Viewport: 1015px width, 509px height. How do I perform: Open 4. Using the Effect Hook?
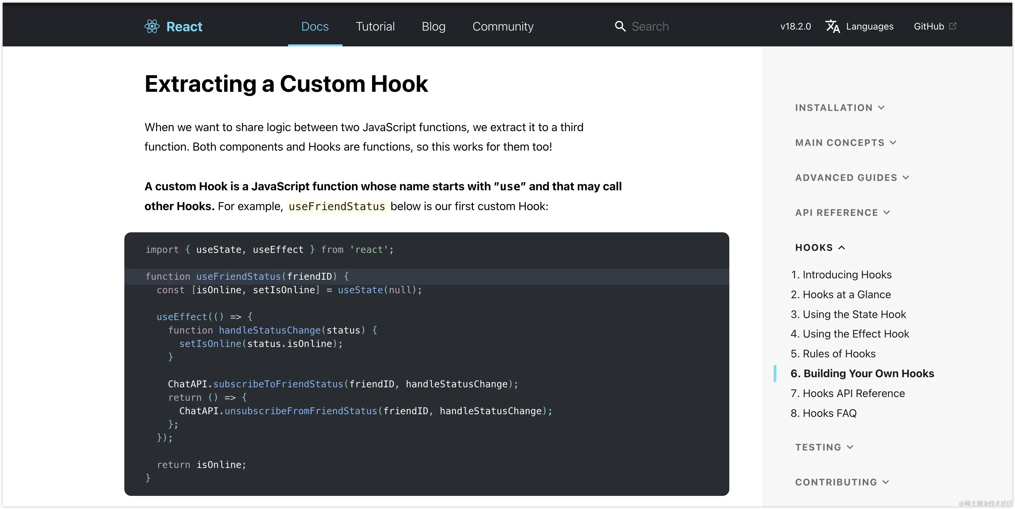[850, 334]
